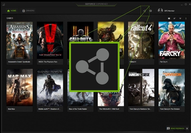Click 'The Witcher 3: Wild Hunt' title
The width and height of the screenshot is (191, 133).
[109, 109]
